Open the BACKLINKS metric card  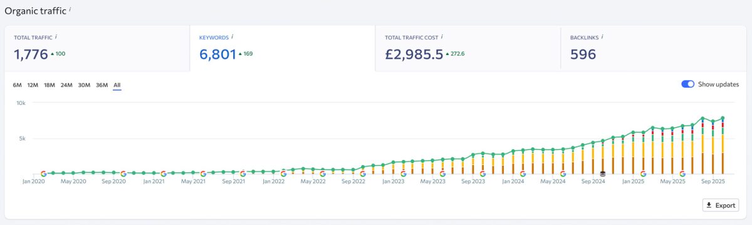coord(653,49)
